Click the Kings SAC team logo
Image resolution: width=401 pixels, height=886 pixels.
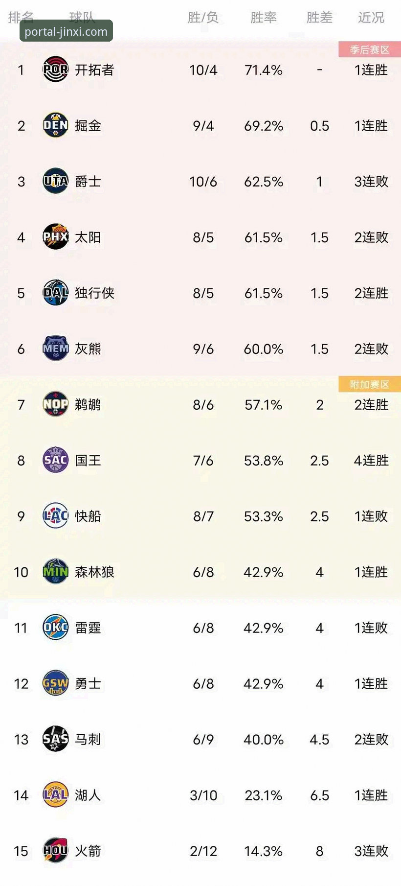click(55, 461)
